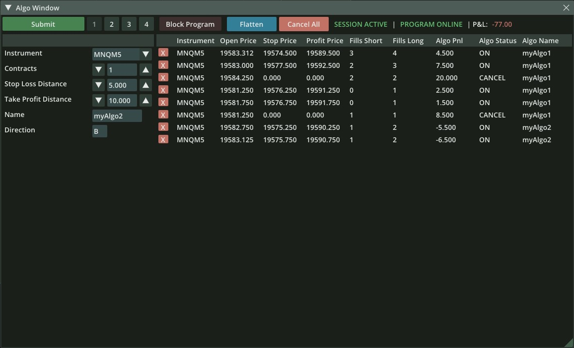Image resolution: width=574 pixels, height=348 pixels.
Task: Decrease the Stop Loss Distance
Action: 98,85
